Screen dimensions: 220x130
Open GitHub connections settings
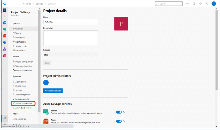point(24,70)
